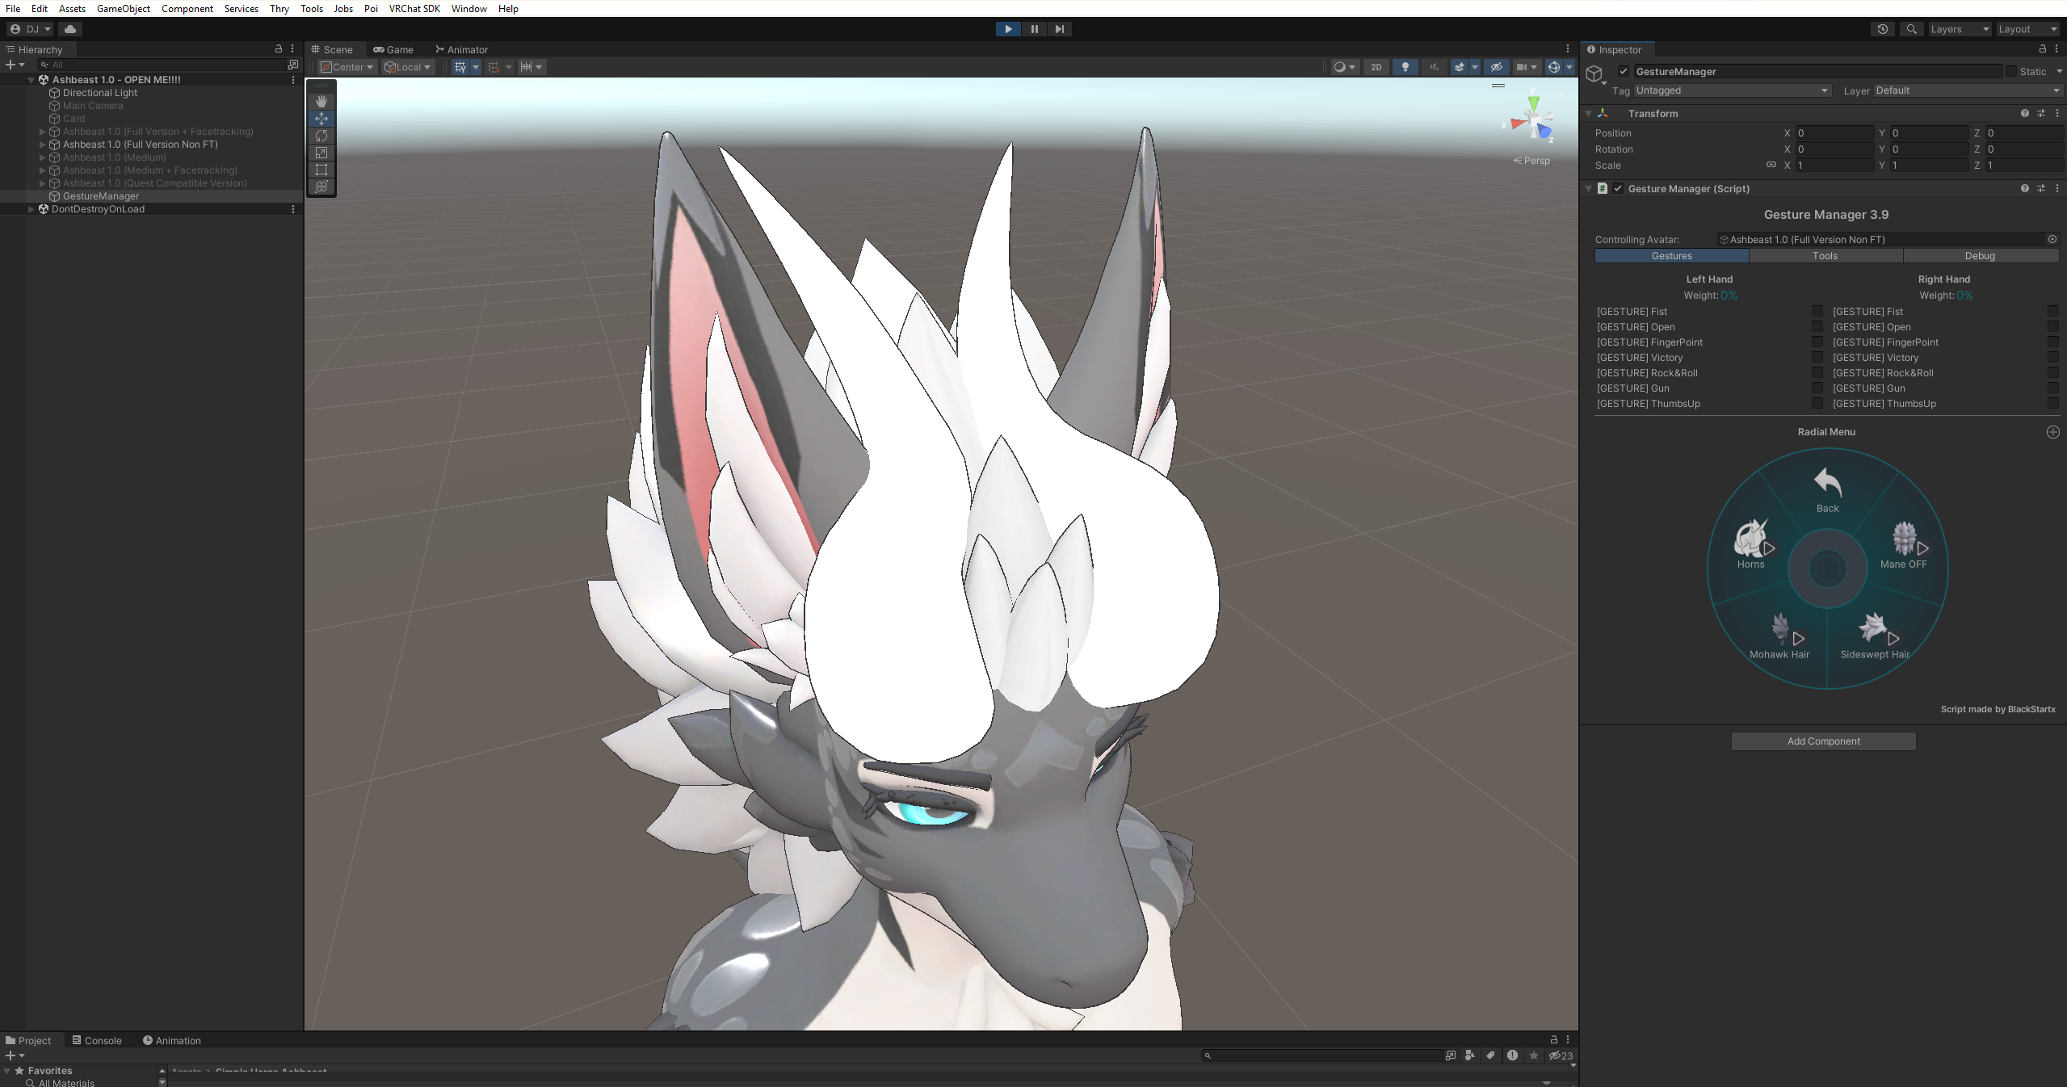Switch to the Game tab
The width and height of the screenshot is (2067, 1087).
(x=393, y=49)
